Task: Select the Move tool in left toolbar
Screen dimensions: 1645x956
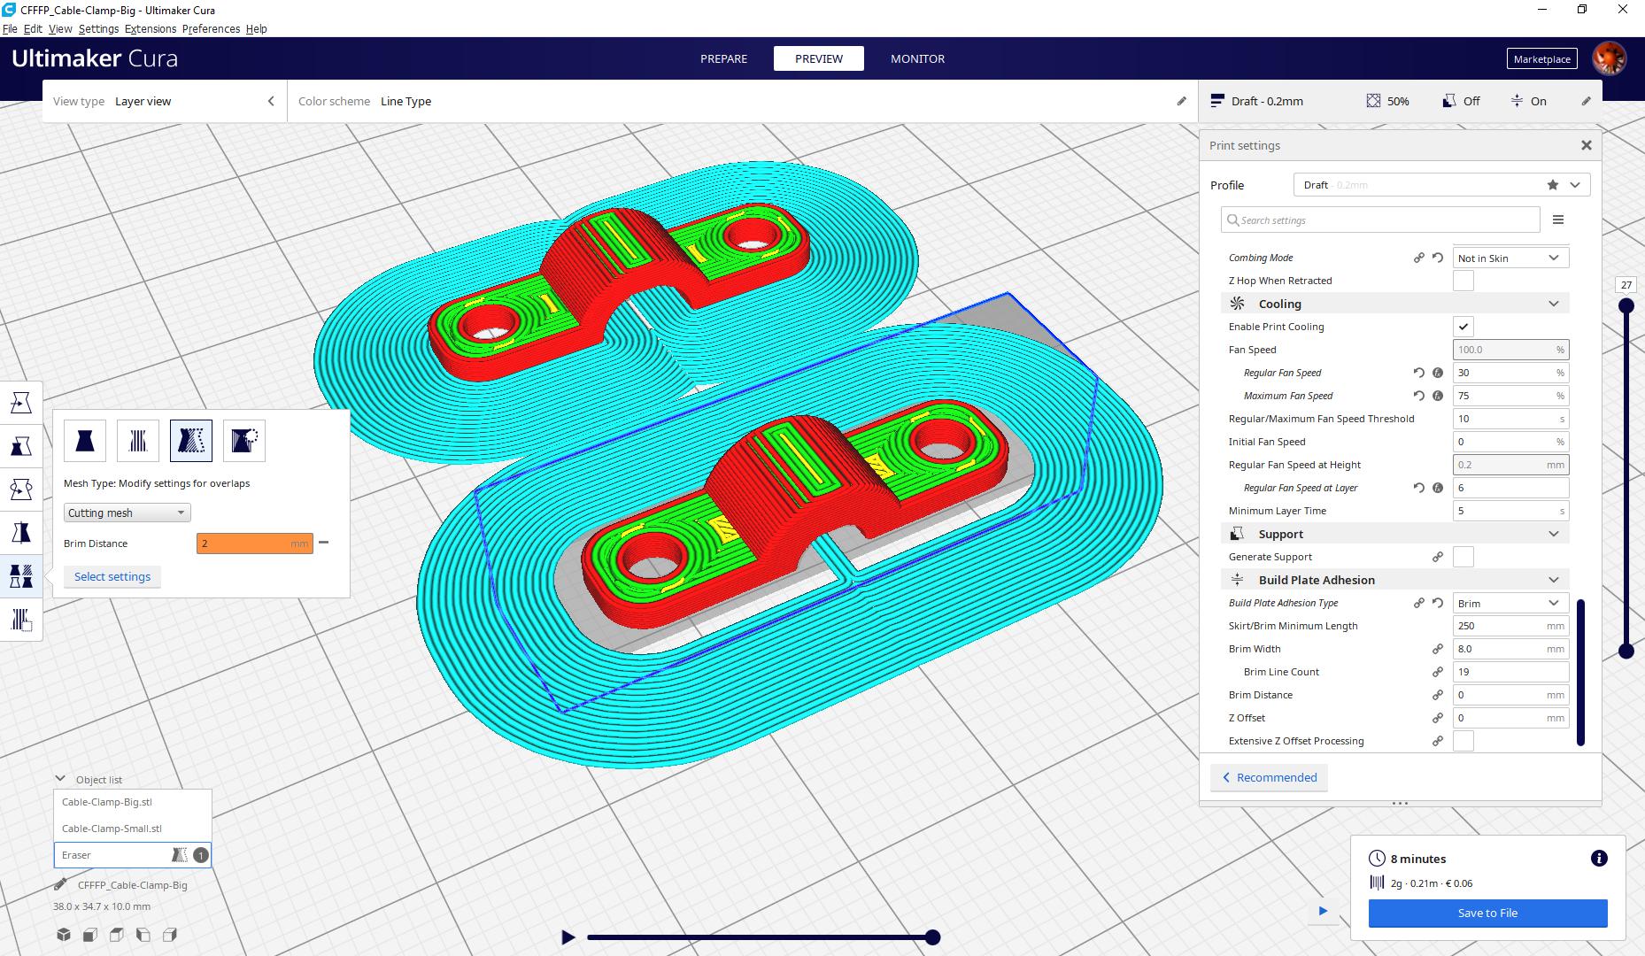Action: (21, 403)
